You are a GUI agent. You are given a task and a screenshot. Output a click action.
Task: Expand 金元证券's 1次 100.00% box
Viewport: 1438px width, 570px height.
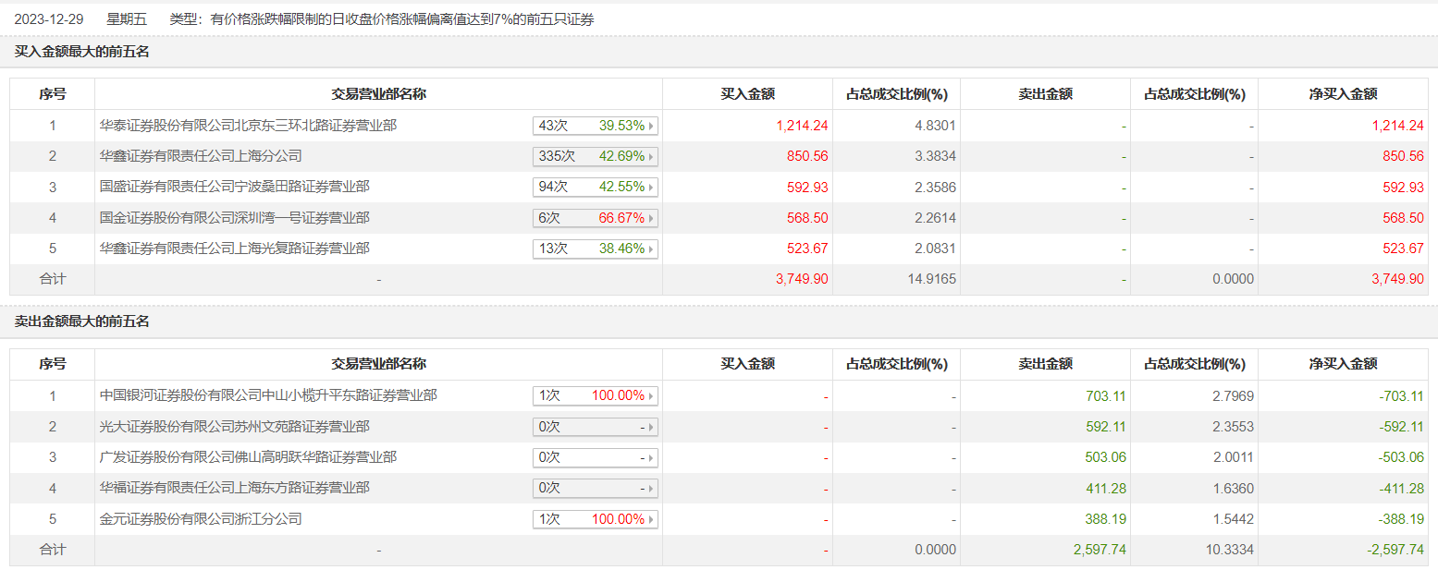tap(595, 519)
